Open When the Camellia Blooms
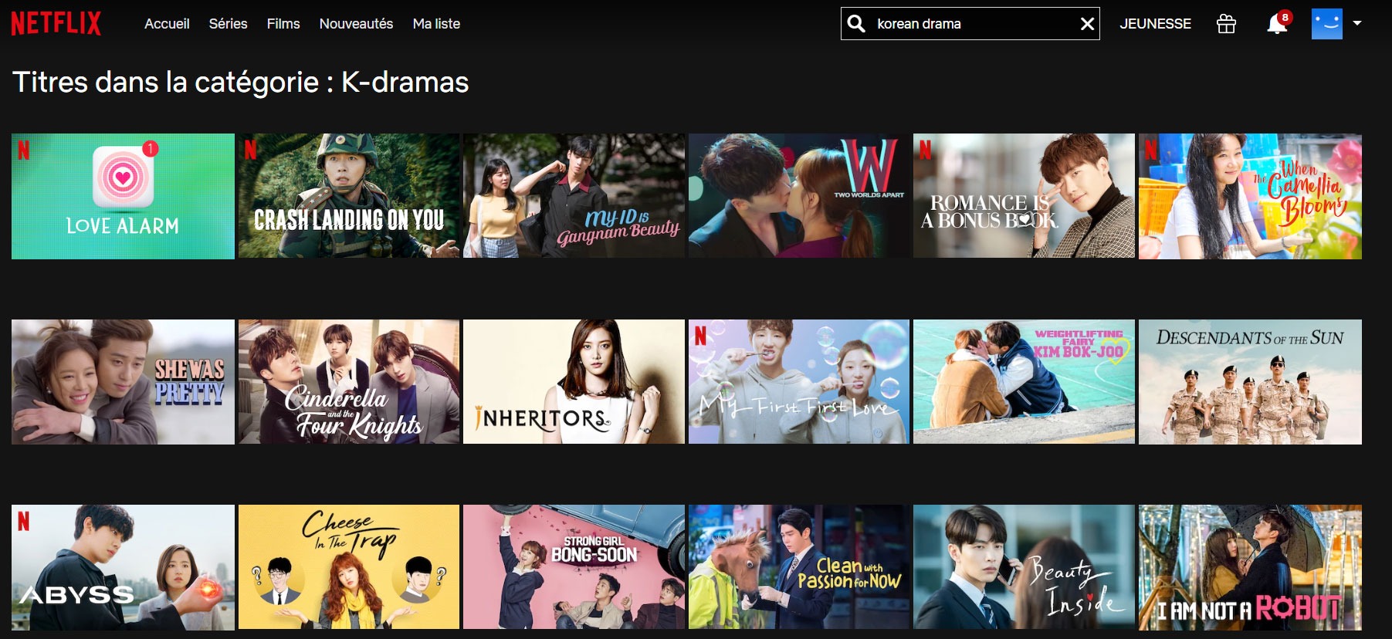This screenshot has height=639, width=1392. tap(1250, 196)
